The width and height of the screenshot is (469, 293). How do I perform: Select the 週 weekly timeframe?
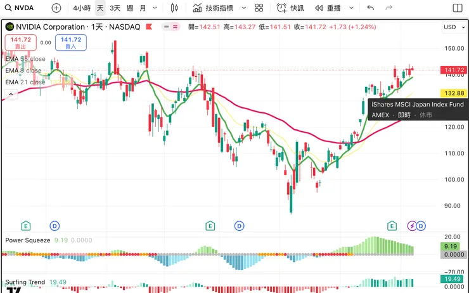[130, 8]
